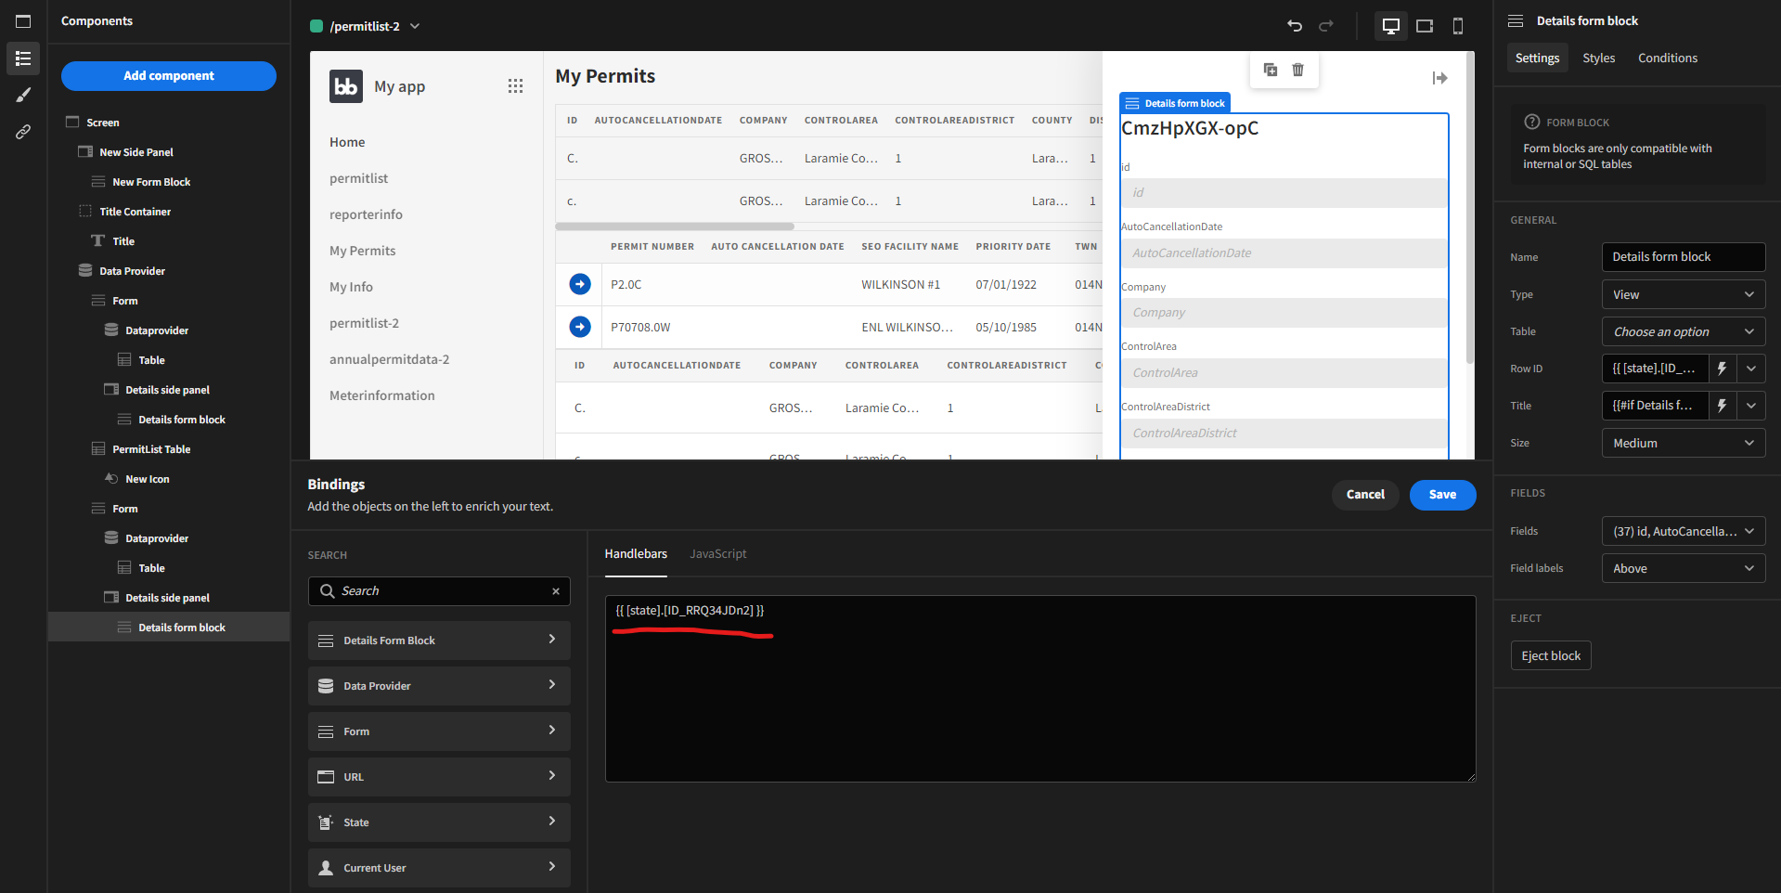Duplicate the selected form block using copy icon

[x=1271, y=69]
